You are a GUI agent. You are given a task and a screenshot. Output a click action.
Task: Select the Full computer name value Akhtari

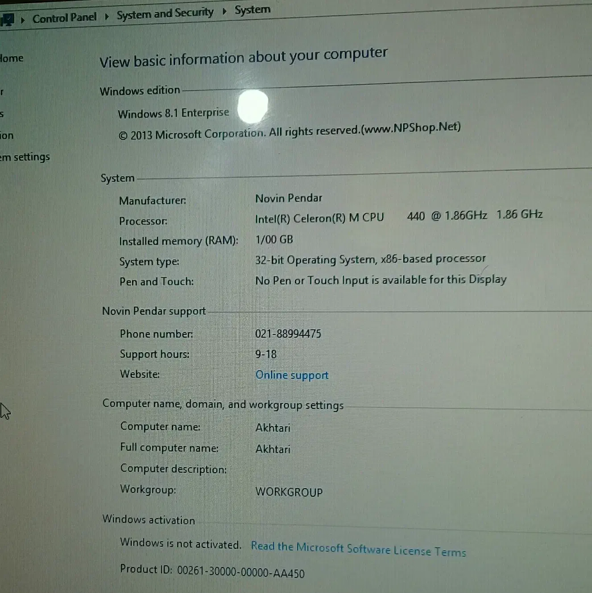click(273, 449)
